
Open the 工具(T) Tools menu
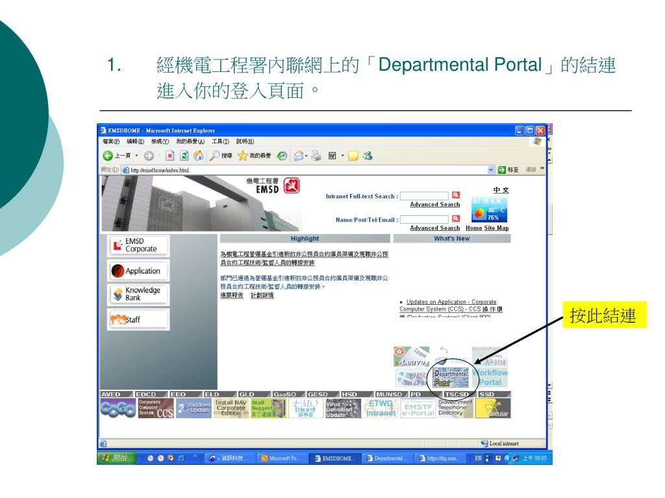pyautogui.click(x=220, y=141)
